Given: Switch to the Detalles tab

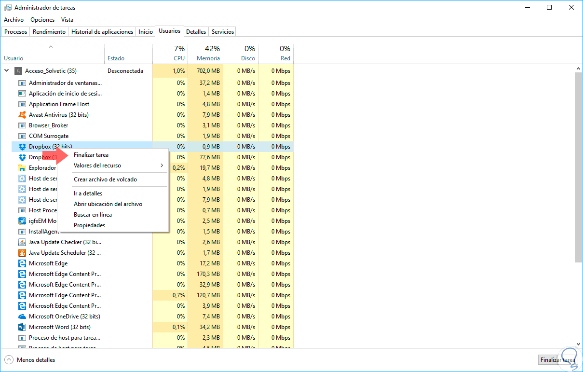Looking at the screenshot, I should [x=196, y=32].
